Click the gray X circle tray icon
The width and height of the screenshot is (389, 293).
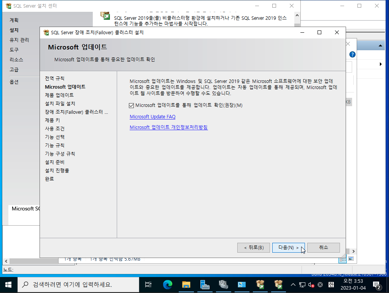click(x=320, y=285)
